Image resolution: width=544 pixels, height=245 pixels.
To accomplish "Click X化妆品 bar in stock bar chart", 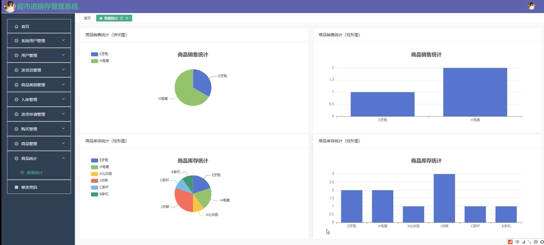I will click(413, 214).
